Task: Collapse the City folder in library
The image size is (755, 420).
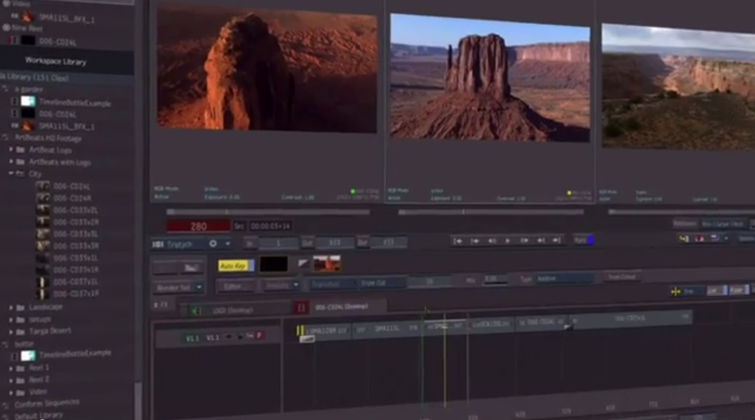Action: [x=11, y=174]
